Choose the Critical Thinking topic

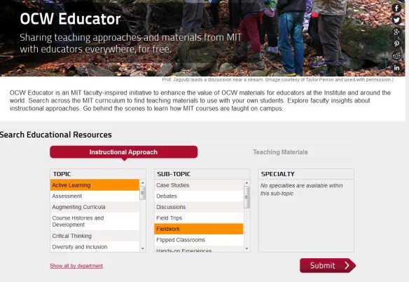pyautogui.click(x=95, y=236)
